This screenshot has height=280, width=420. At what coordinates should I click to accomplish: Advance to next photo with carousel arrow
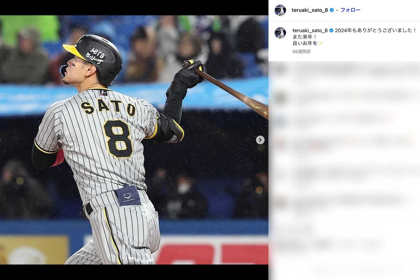(260, 140)
